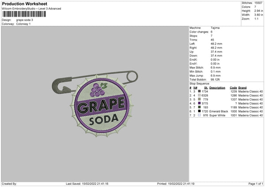The height and width of the screenshot is (187, 265).
Task: Select the 193 green thread swatch
Action: [200, 107]
